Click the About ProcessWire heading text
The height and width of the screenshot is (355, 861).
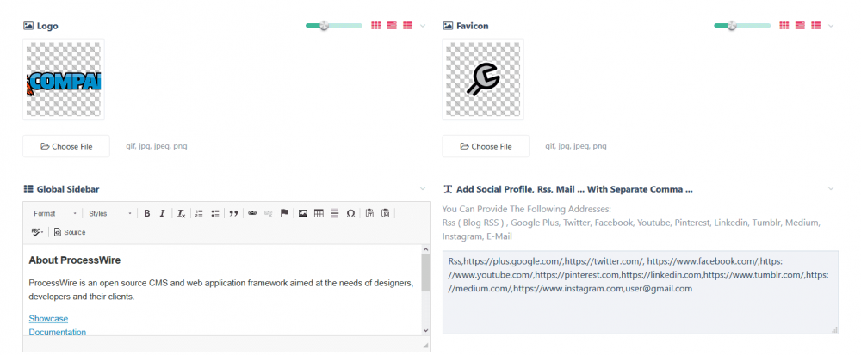pos(75,260)
